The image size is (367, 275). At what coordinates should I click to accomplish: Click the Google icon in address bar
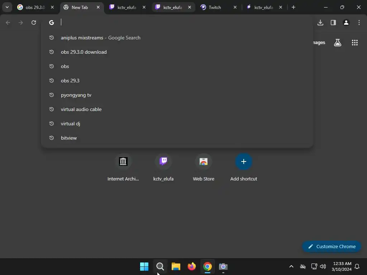click(52, 23)
